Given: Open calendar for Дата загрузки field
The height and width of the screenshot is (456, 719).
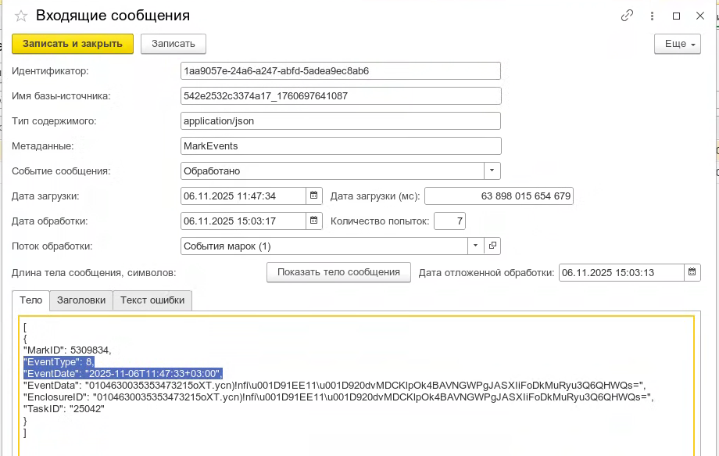Looking at the screenshot, I should coord(313,196).
